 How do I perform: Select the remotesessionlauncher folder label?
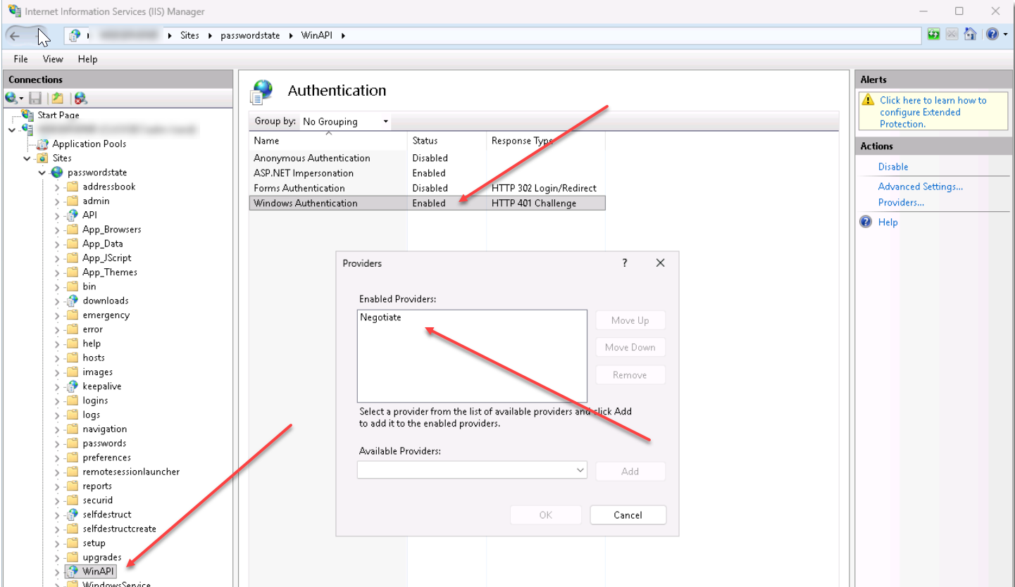pos(131,472)
